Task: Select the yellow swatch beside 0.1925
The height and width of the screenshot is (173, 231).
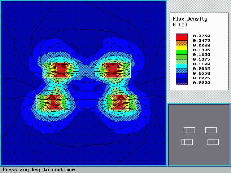Action: click(x=182, y=48)
